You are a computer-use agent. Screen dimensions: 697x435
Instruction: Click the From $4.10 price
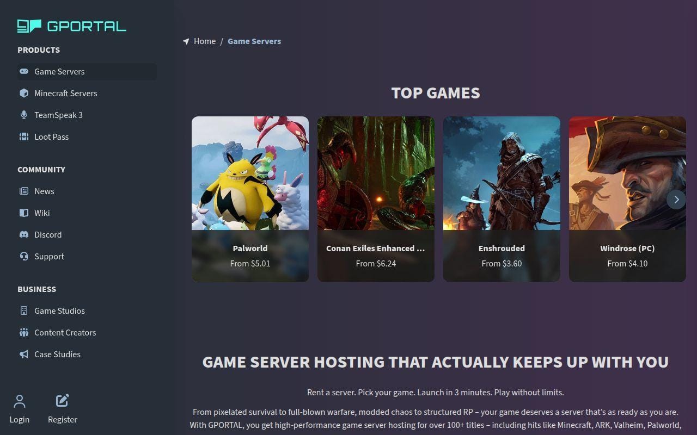pyautogui.click(x=627, y=263)
